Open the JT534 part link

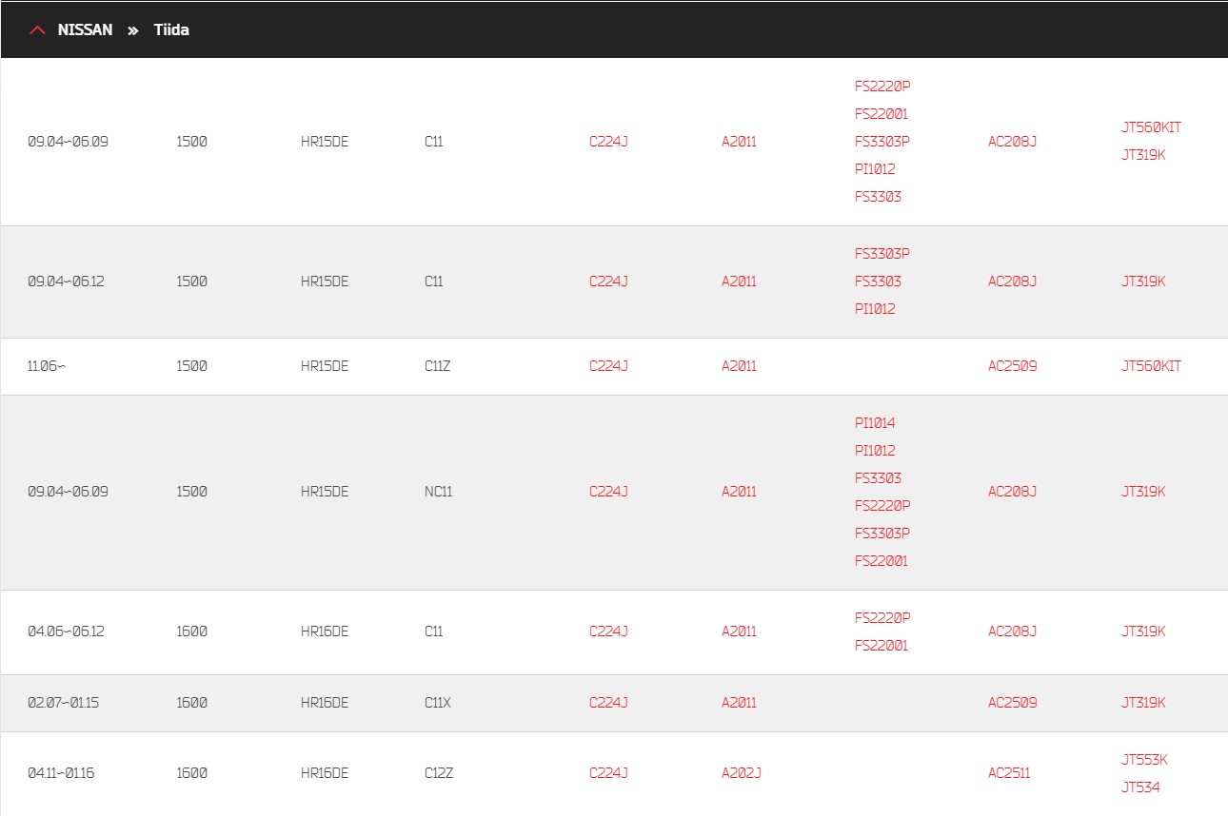pyautogui.click(x=1140, y=787)
